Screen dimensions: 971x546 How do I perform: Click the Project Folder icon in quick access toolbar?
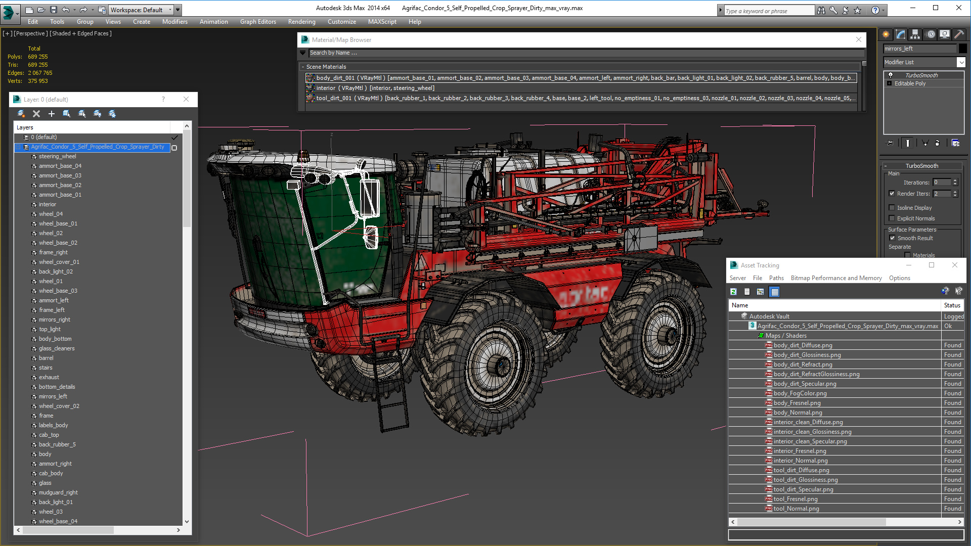102,10
